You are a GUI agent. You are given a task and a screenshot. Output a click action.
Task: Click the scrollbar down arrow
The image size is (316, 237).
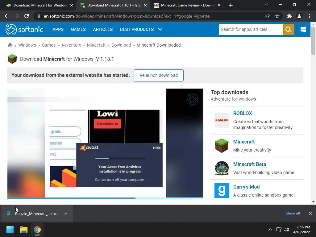click(313, 202)
